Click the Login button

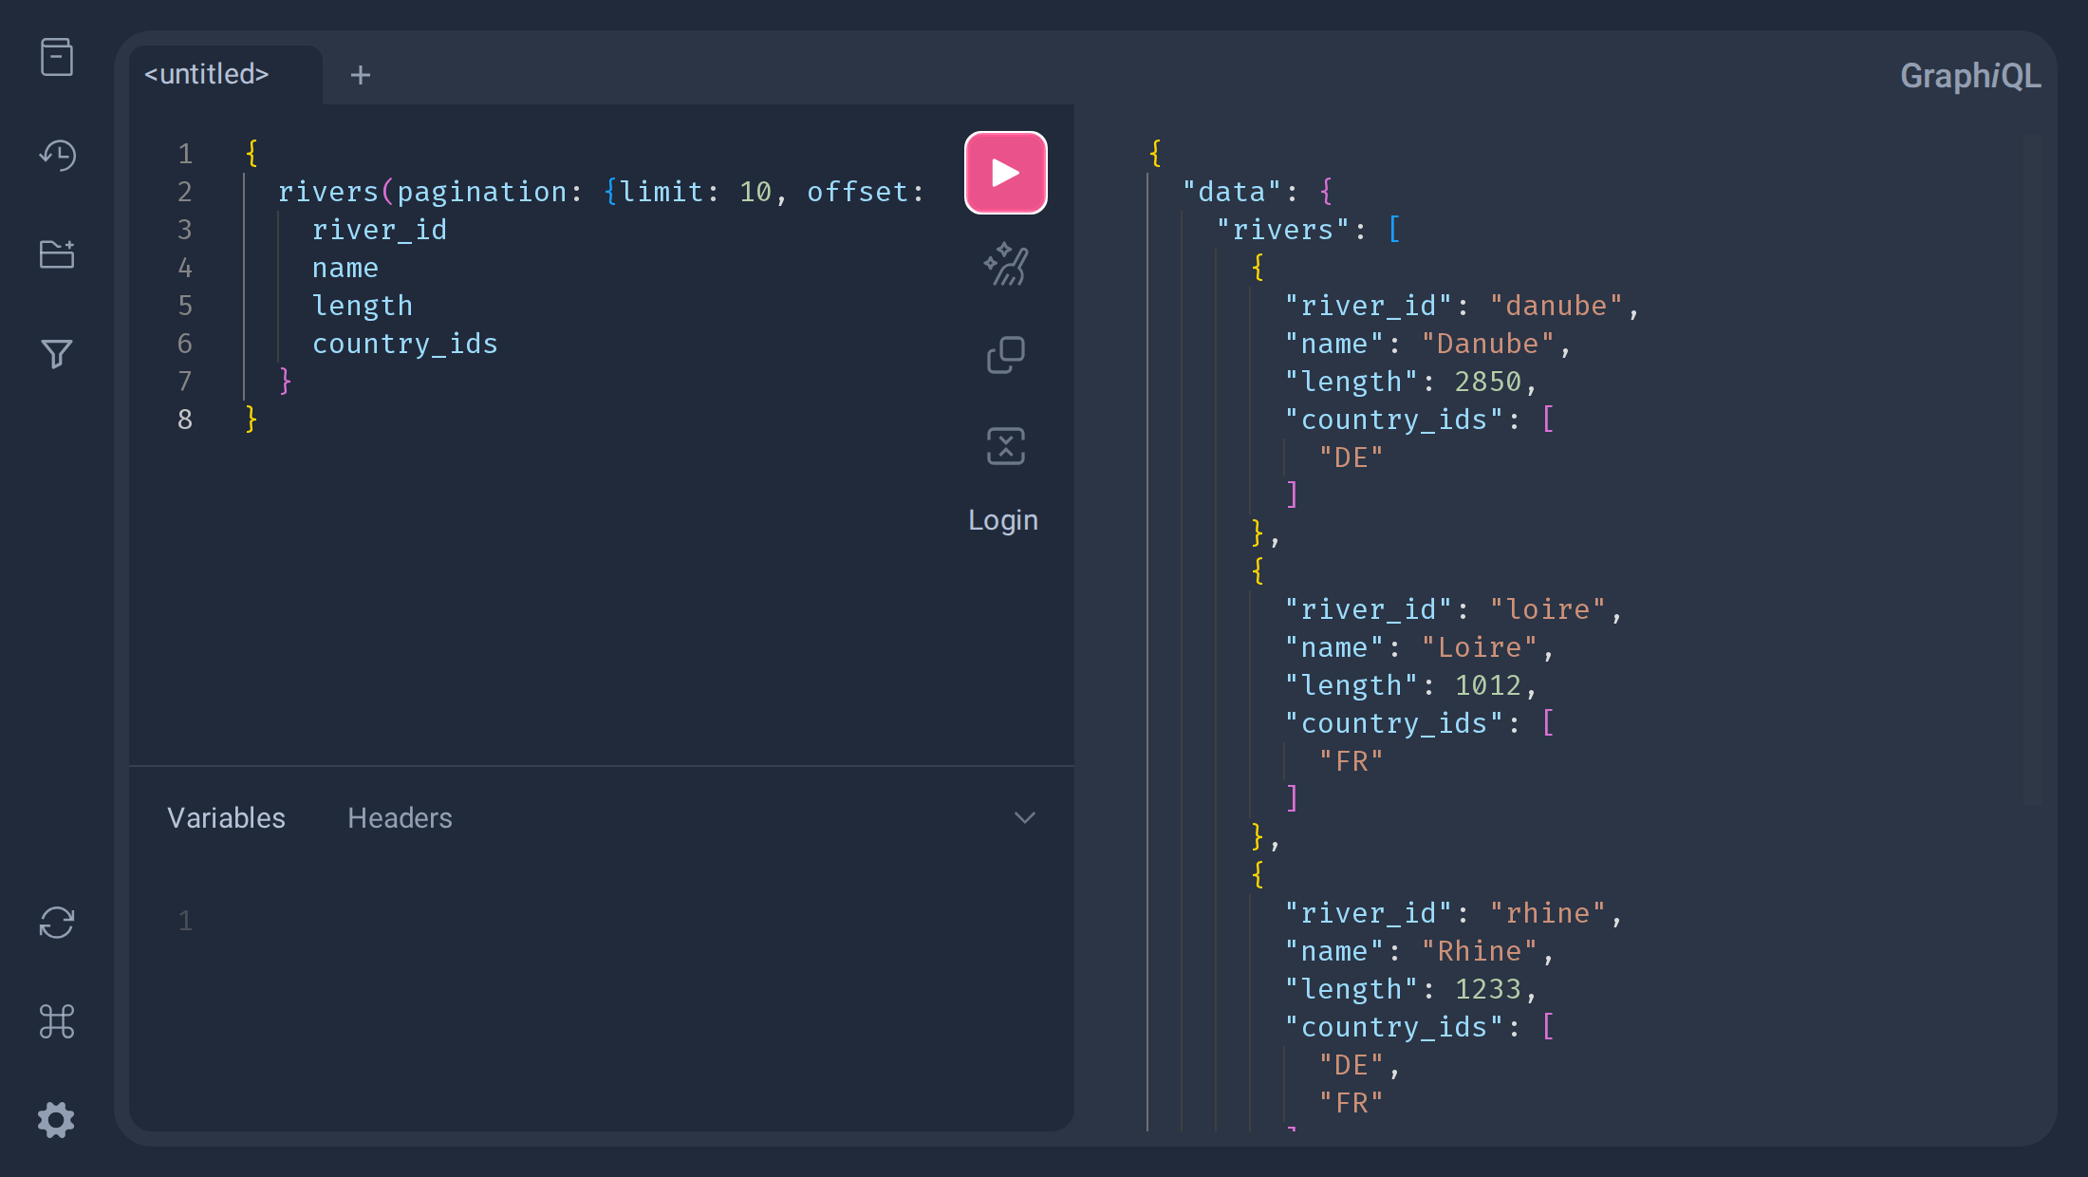pos(1003,520)
